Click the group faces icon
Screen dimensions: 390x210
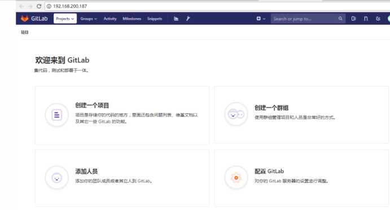pos(236,114)
